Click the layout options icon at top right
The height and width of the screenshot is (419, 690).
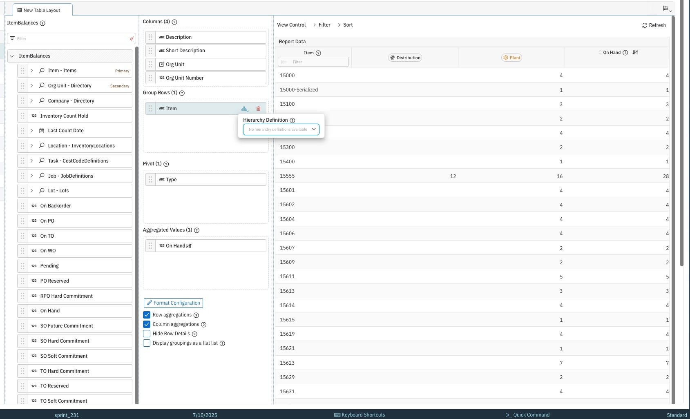click(x=667, y=9)
